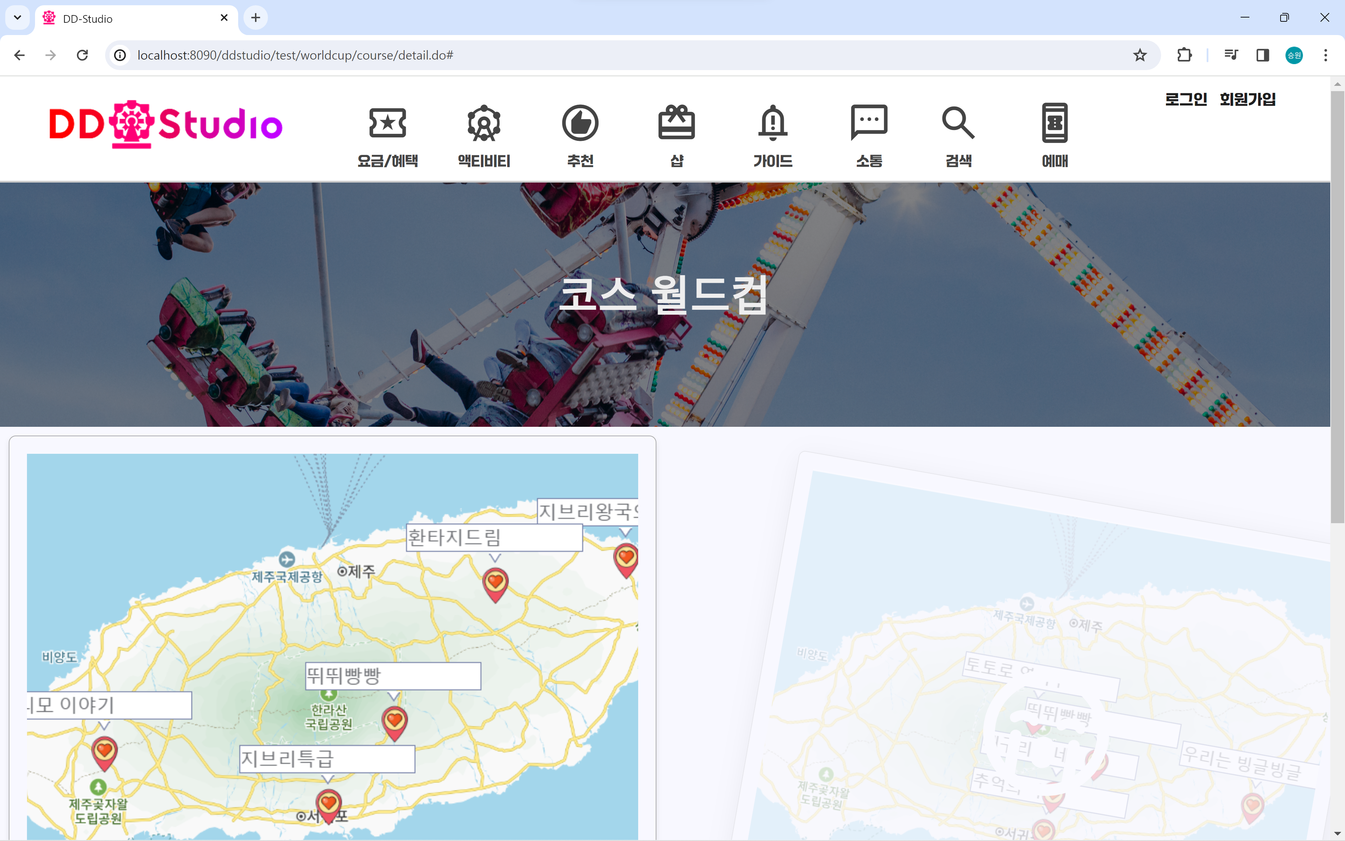Click the 로그인 link
The width and height of the screenshot is (1345, 841).
tap(1186, 99)
